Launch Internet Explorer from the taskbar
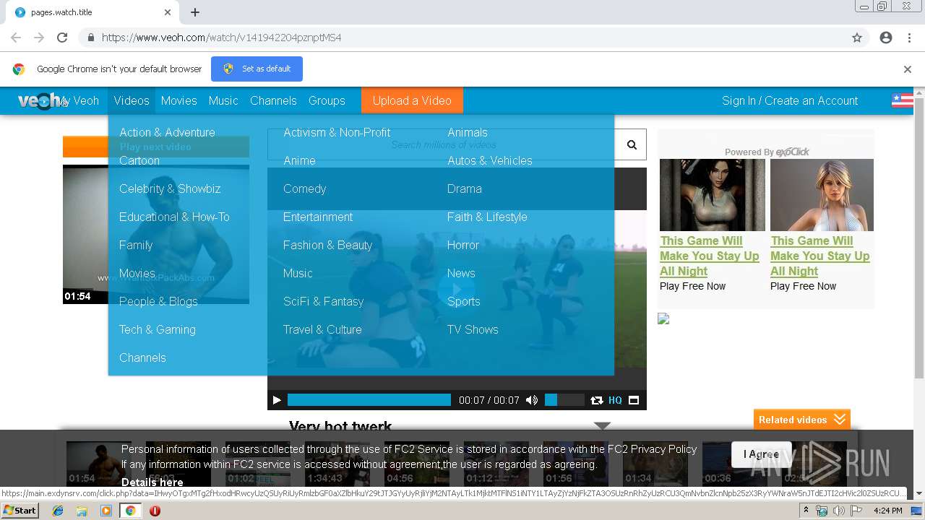This screenshot has width=925, height=520. (x=58, y=511)
